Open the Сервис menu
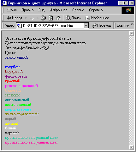The width and height of the screenshot is (136, 152). [x=78, y=10]
